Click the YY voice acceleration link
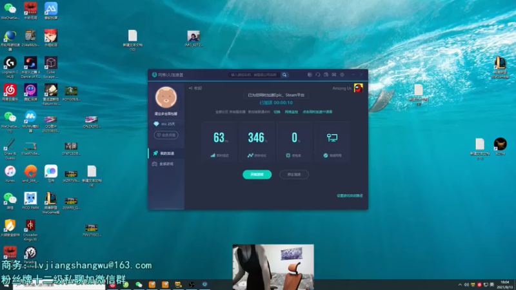516x290 pixels. coord(317,111)
